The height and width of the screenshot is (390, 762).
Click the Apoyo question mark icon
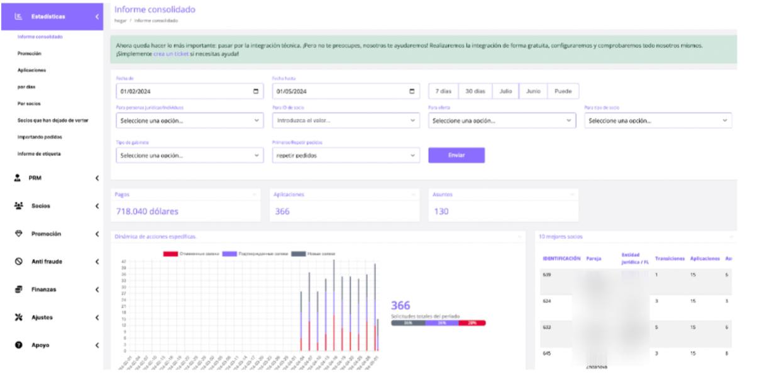point(18,345)
